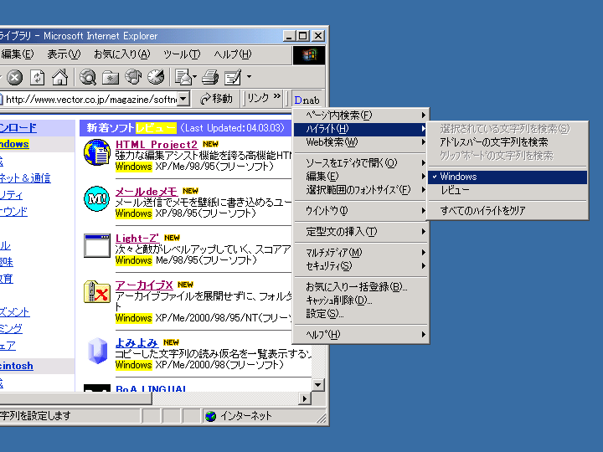Expand the マルチメディア(M) submenu

(361, 253)
